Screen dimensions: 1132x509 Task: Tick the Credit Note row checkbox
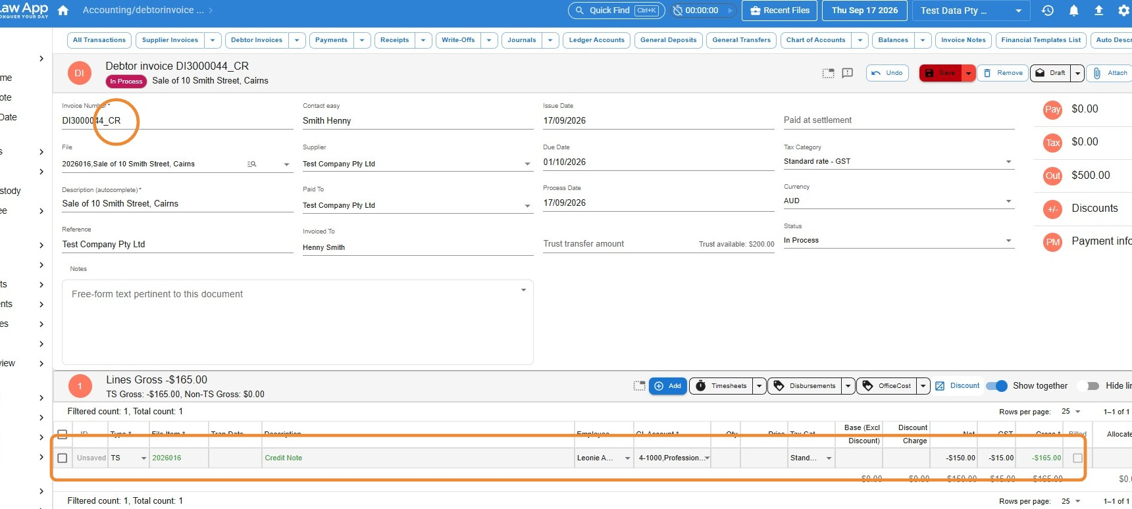[x=63, y=458]
